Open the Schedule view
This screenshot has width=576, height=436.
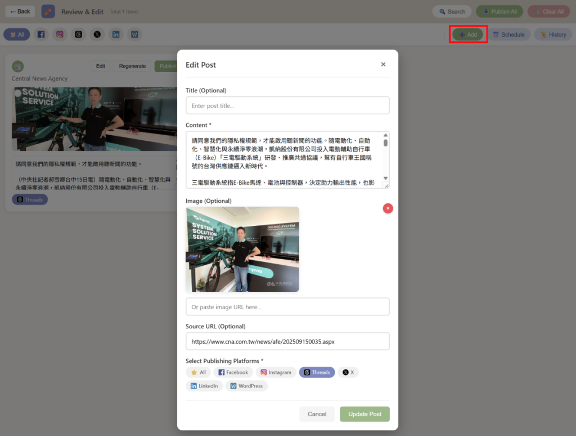click(x=508, y=34)
